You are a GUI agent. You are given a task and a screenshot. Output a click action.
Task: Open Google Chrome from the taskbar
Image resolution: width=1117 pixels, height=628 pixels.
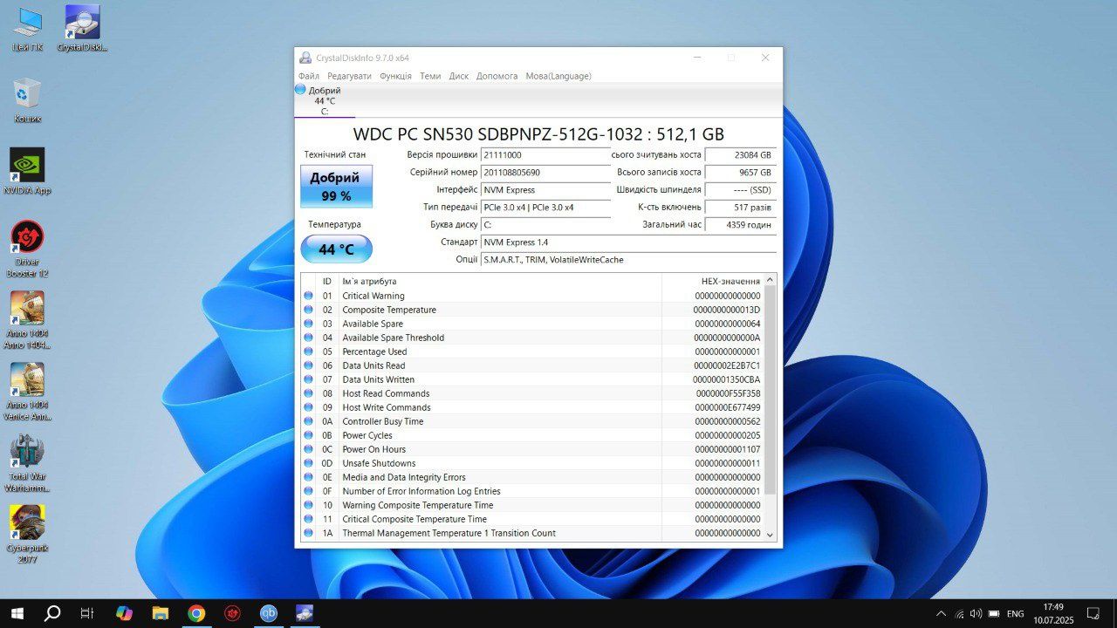tap(196, 613)
